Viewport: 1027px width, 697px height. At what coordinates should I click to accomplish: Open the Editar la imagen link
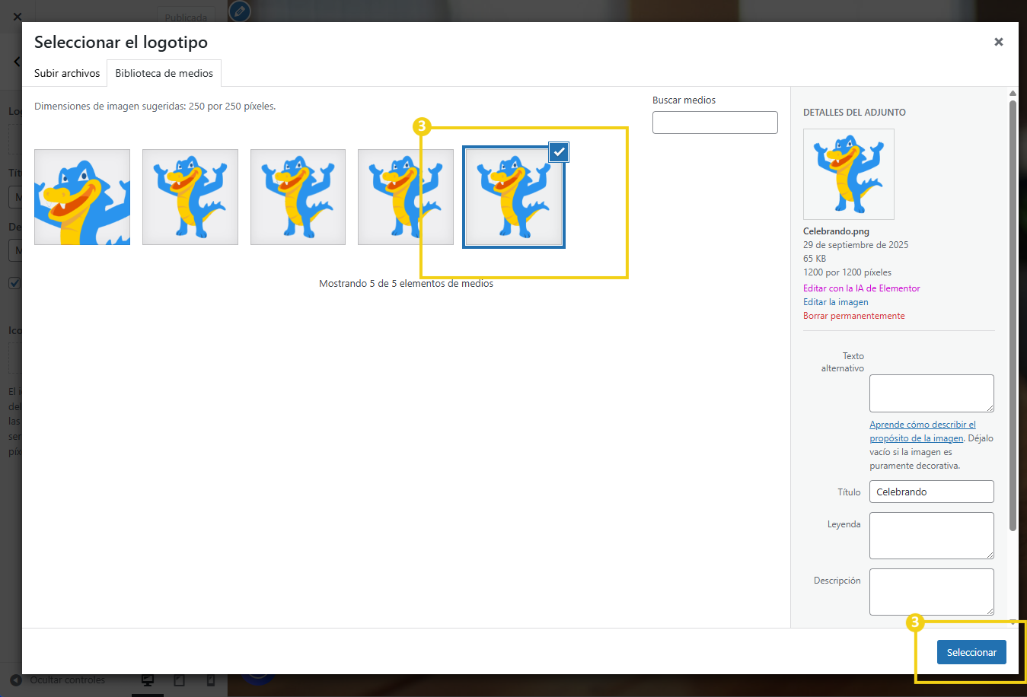(x=836, y=301)
